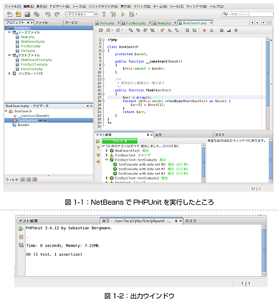The width and height of the screenshot is (278, 304).
Task: Open the リファクタリング menu
Action: (101, 6)
